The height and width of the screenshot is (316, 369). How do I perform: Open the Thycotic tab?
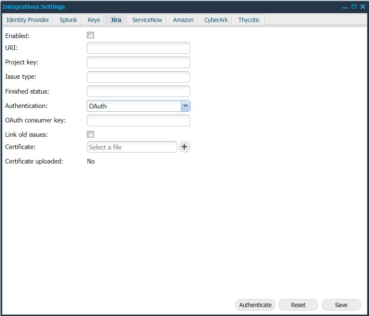(x=249, y=20)
